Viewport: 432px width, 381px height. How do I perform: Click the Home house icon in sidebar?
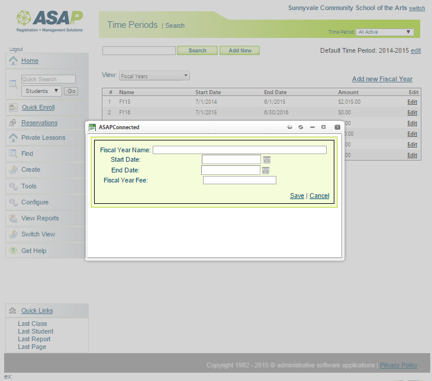click(x=13, y=60)
